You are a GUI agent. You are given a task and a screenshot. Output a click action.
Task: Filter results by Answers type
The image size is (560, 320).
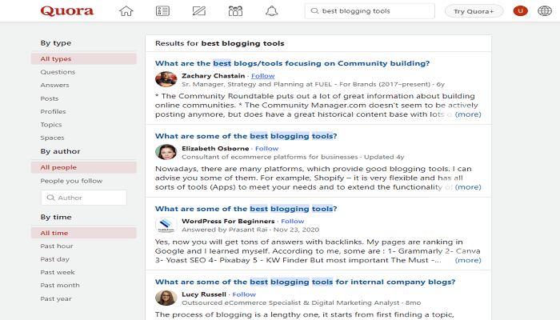(x=54, y=85)
